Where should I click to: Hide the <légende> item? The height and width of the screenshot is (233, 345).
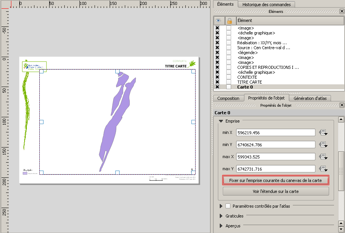tap(218, 53)
